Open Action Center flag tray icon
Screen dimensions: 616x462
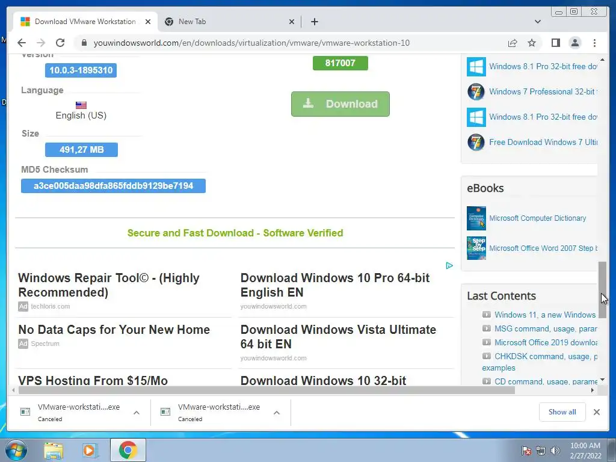click(x=526, y=451)
